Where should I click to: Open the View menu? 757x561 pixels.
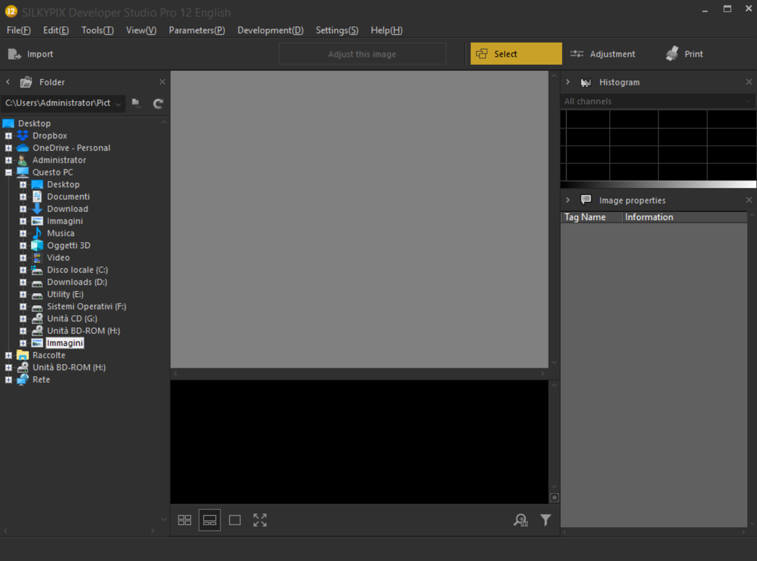(x=141, y=30)
